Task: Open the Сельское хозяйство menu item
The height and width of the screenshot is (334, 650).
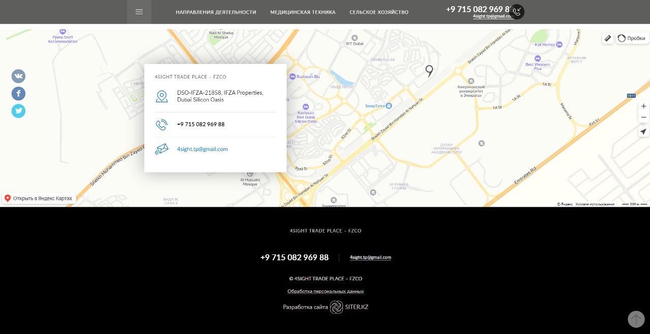Action: [x=379, y=12]
